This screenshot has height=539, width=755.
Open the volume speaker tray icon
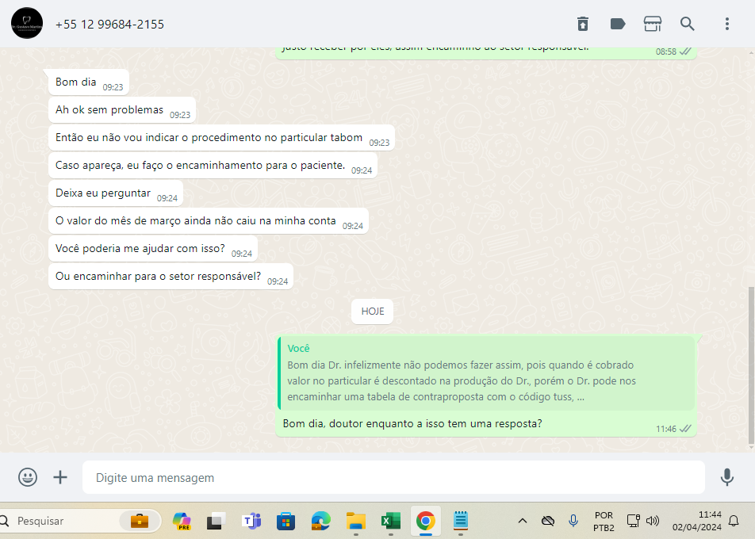click(x=653, y=521)
